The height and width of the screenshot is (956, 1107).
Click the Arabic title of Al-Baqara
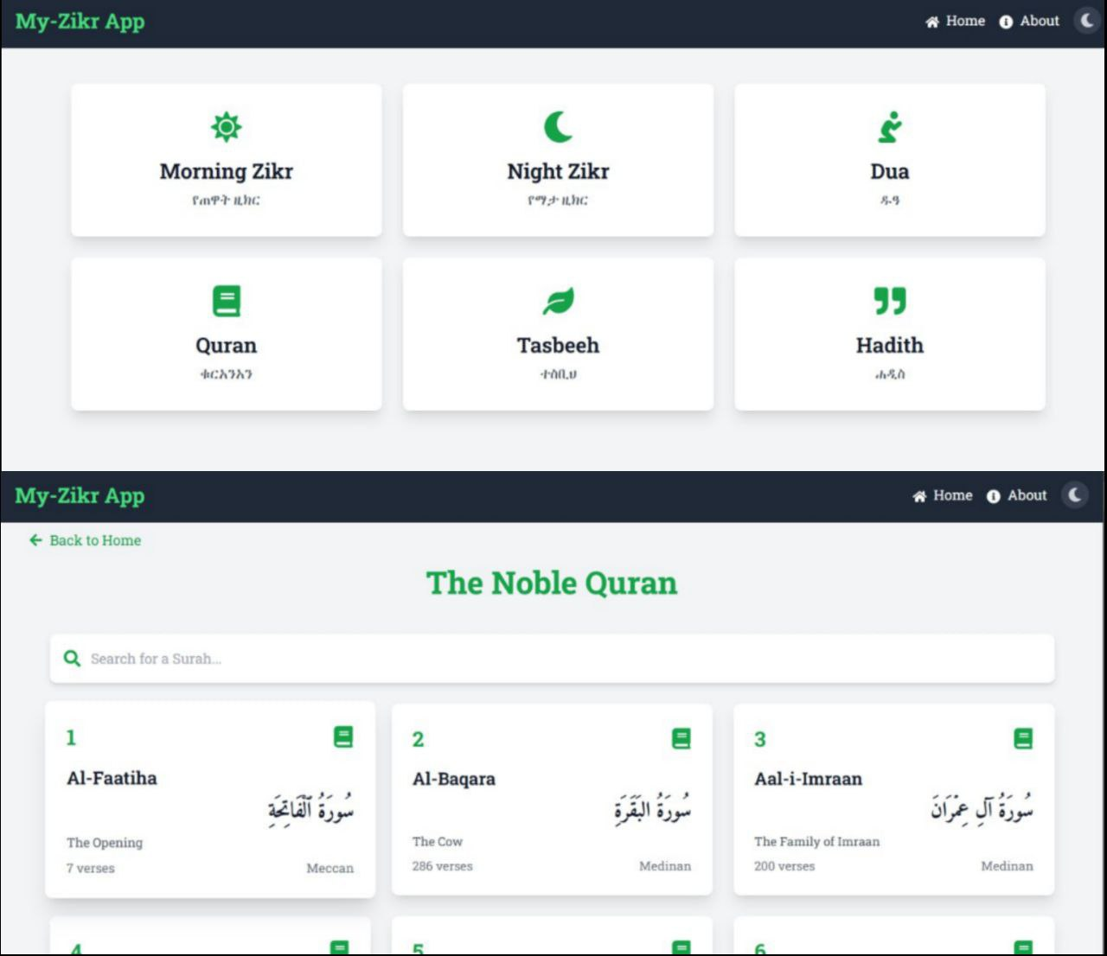[653, 809]
